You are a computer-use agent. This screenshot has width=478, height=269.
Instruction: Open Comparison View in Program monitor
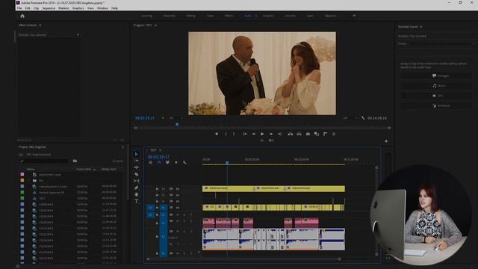pos(317,134)
